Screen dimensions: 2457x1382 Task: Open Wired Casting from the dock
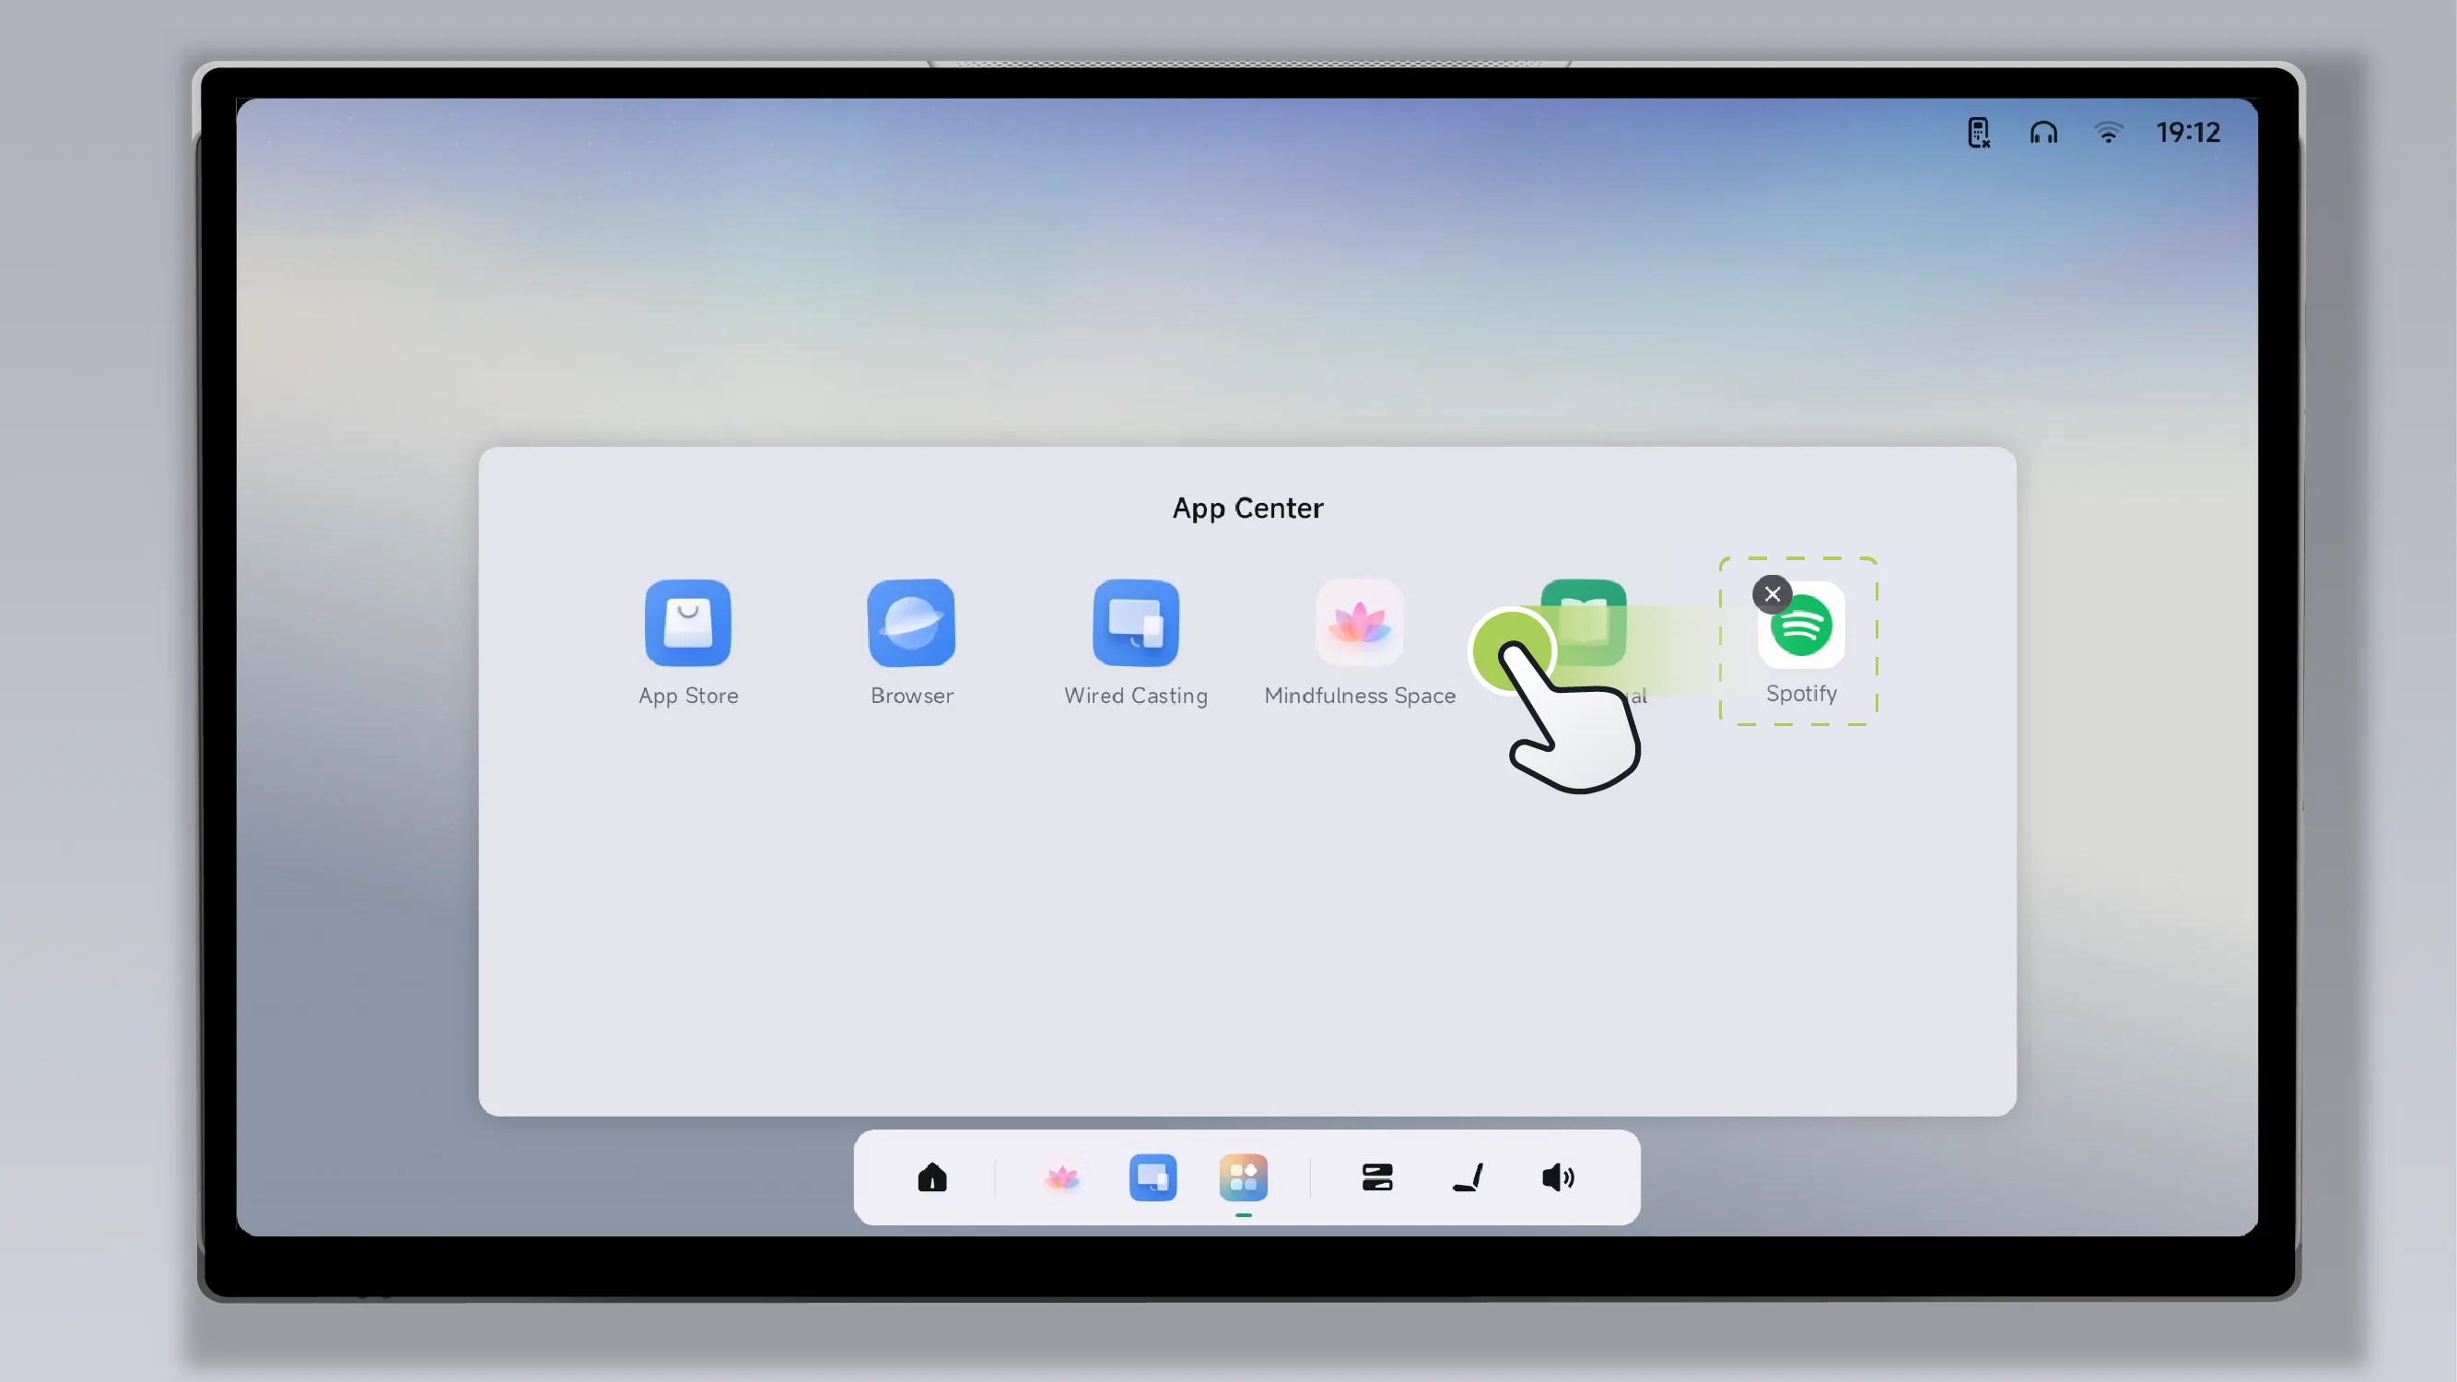pos(1152,1177)
